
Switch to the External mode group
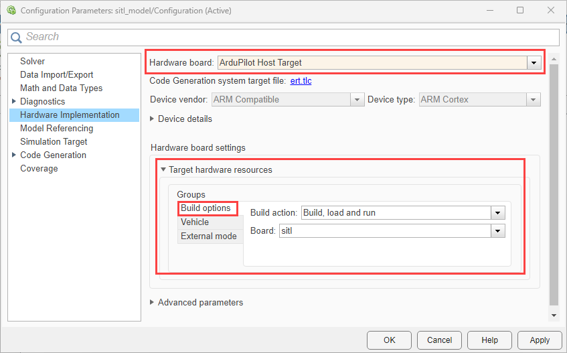point(210,236)
